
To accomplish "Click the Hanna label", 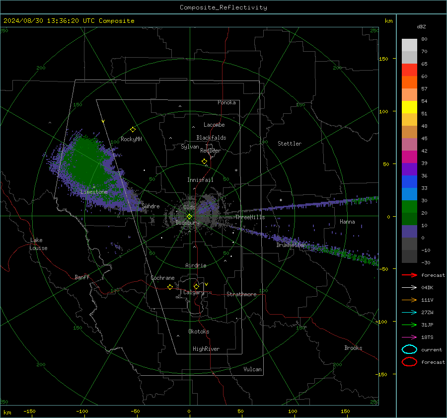I will [x=347, y=222].
